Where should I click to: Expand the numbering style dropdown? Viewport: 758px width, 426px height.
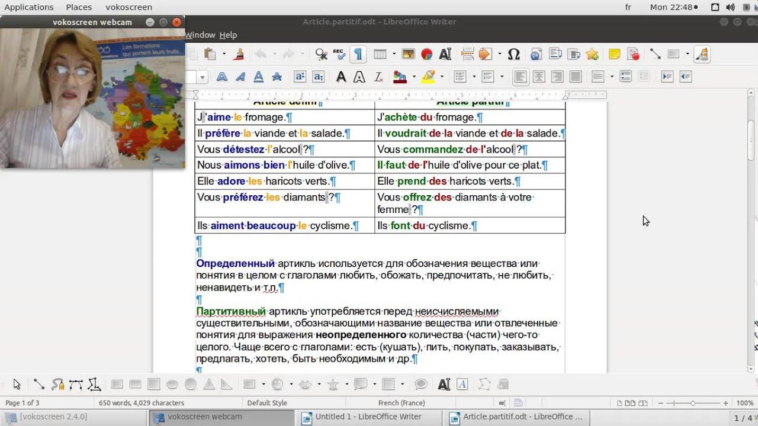(502, 76)
